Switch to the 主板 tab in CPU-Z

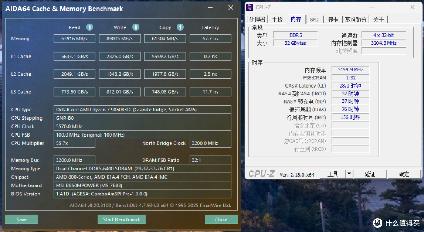point(277,20)
